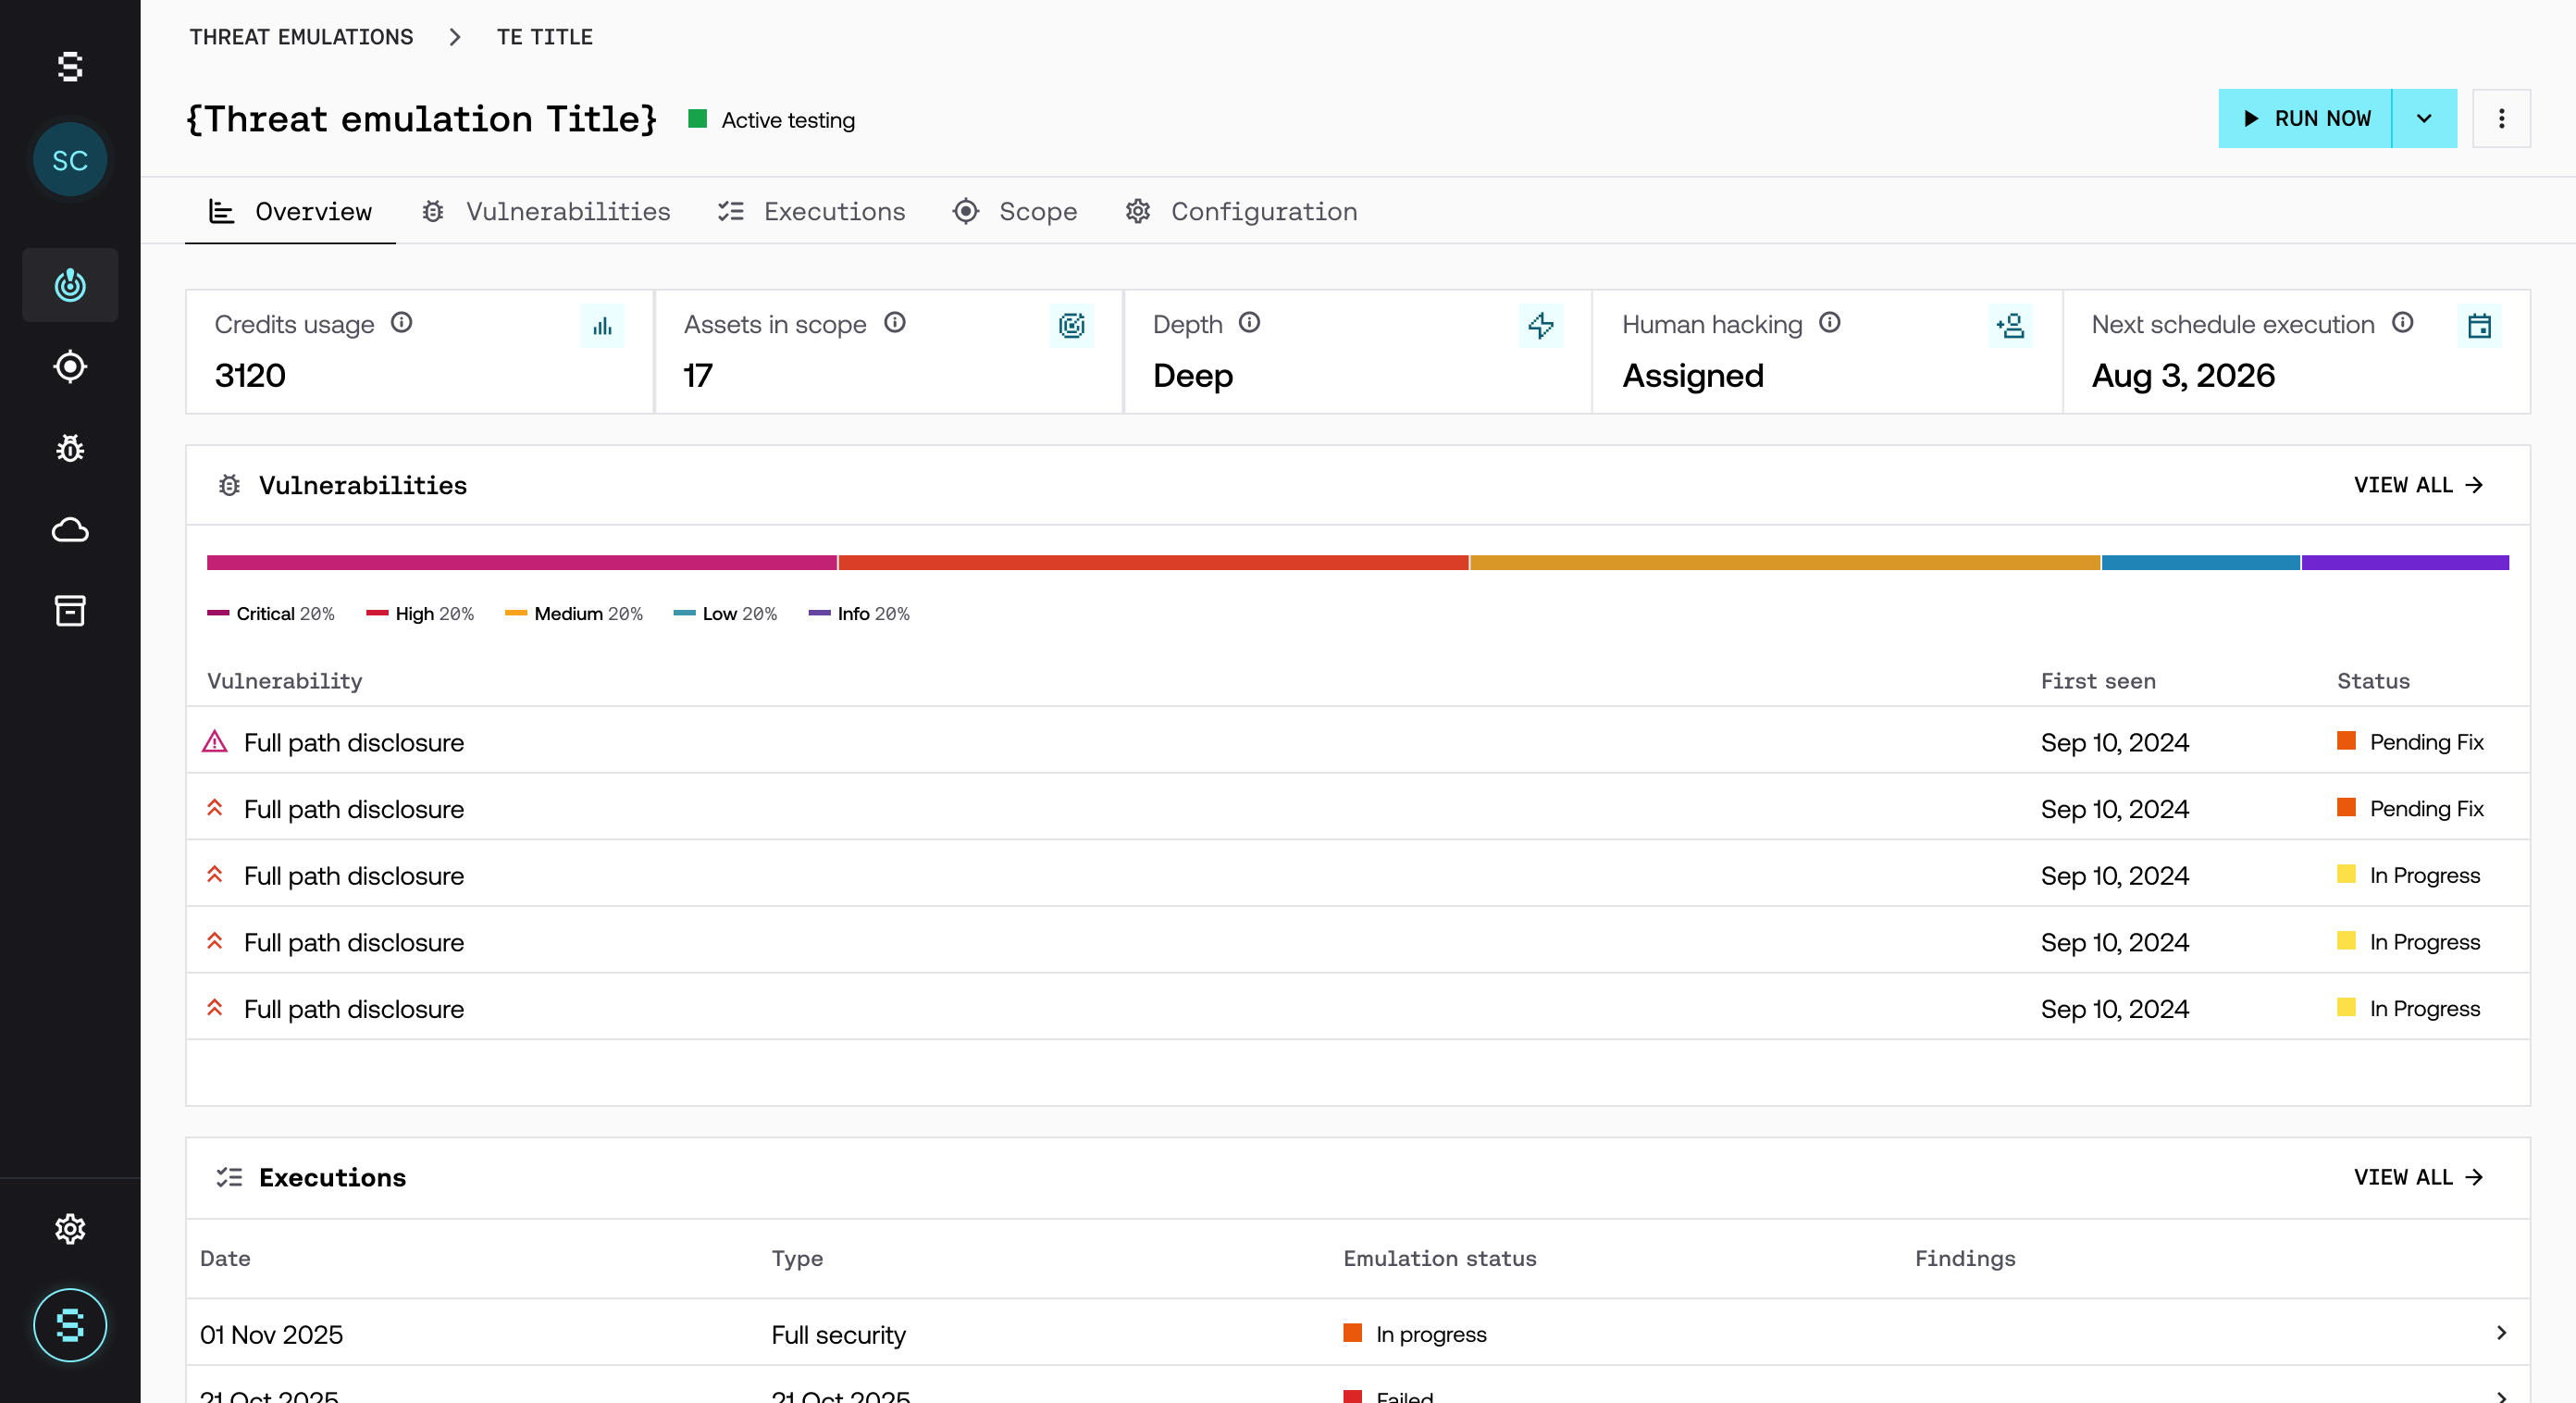Open the bug vulnerabilities sidebar icon
Image resolution: width=2576 pixels, height=1403 pixels.
point(70,448)
